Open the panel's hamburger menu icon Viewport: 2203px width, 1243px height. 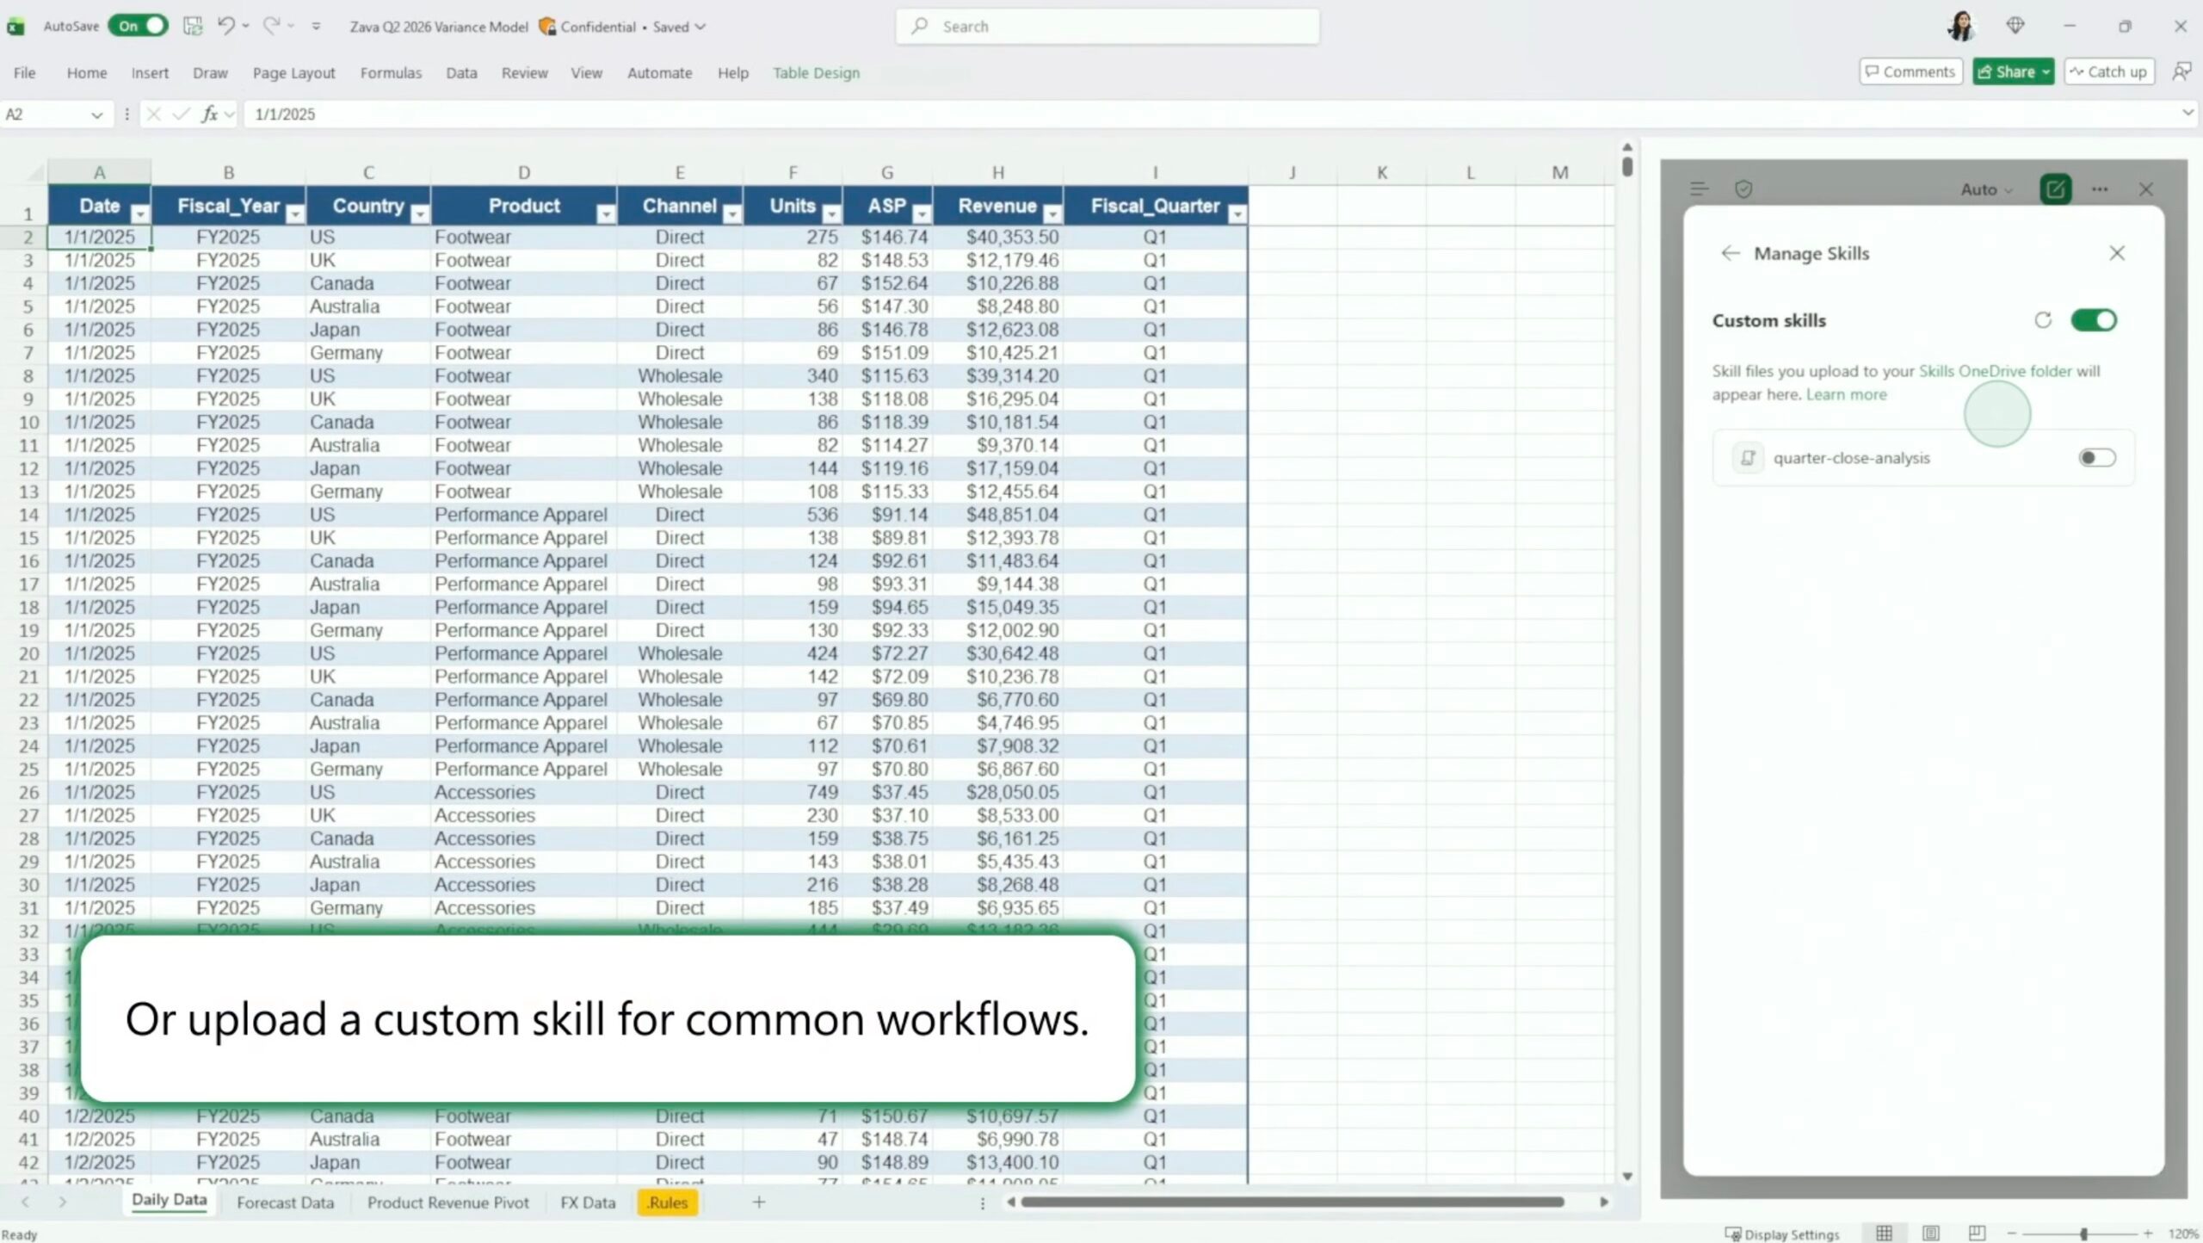[1699, 189]
